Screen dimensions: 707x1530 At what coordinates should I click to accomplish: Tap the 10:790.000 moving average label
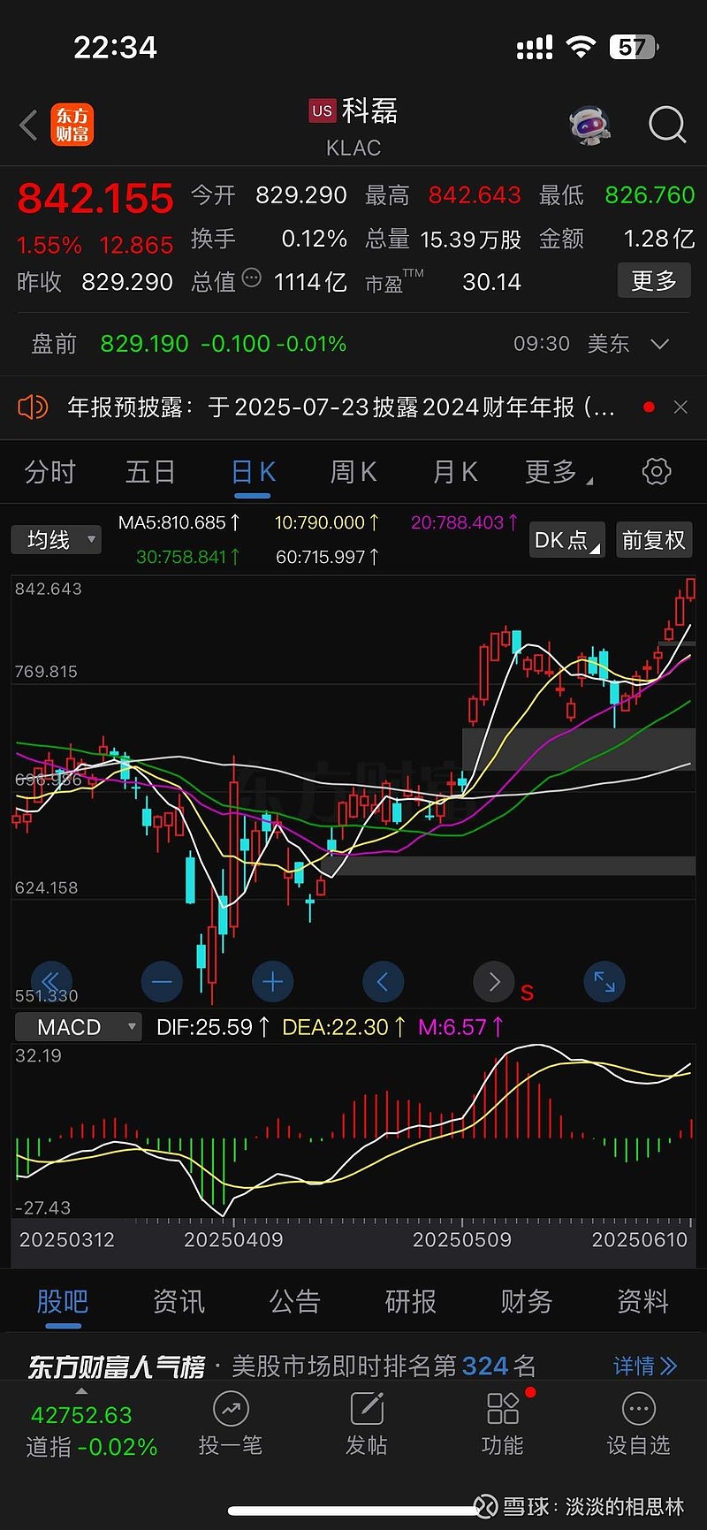(327, 522)
